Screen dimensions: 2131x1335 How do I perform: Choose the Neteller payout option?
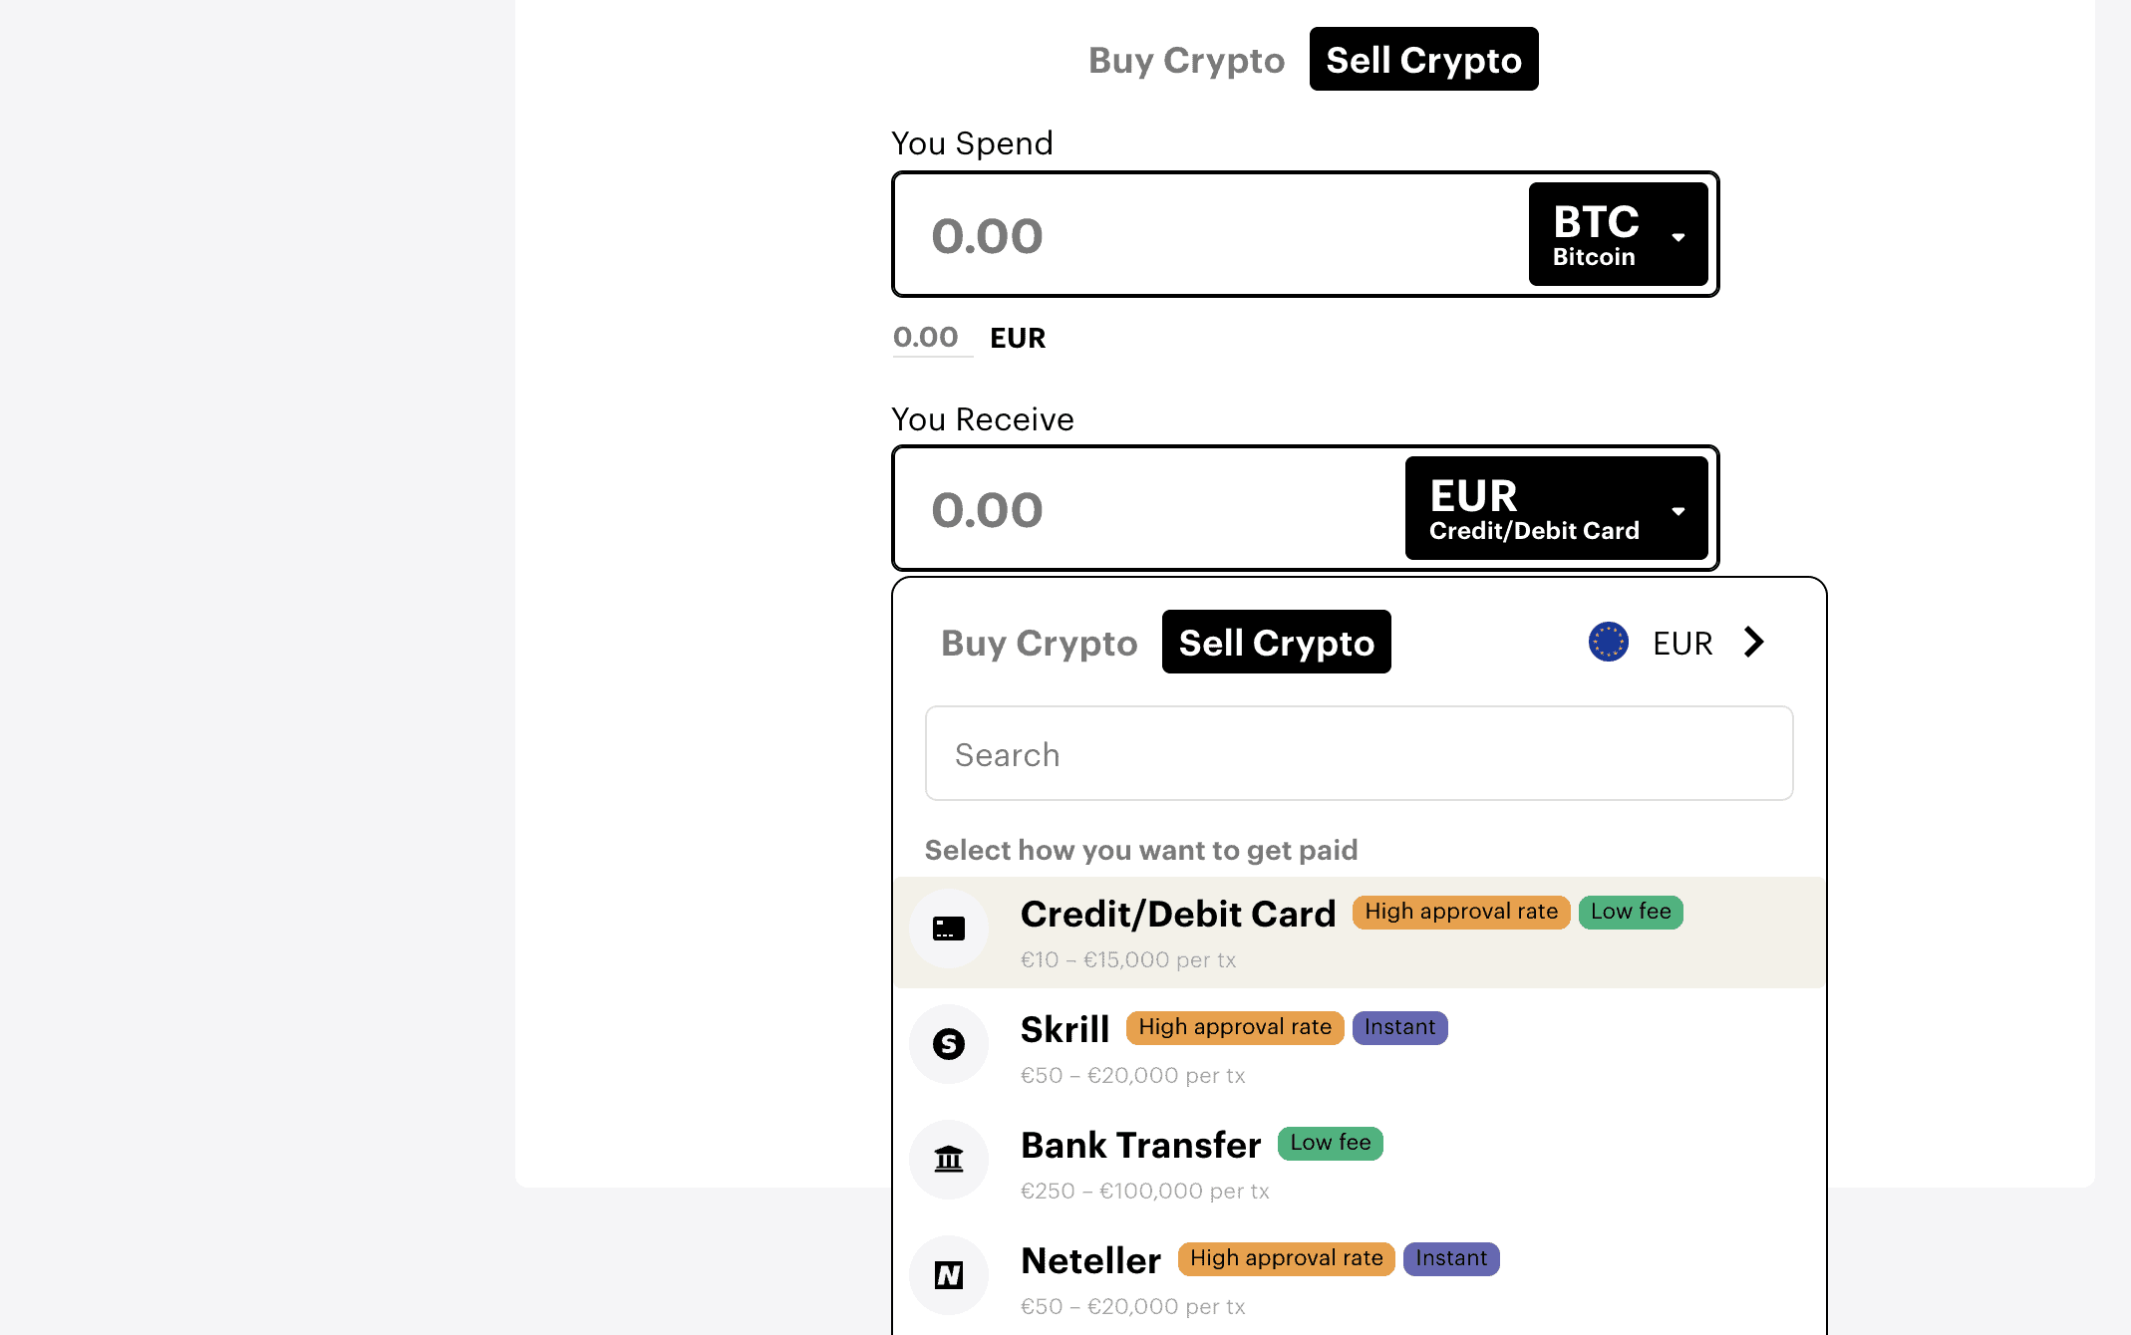point(1360,1277)
